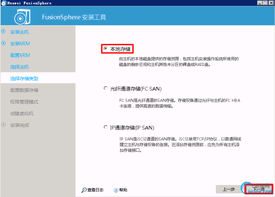275x197 pixels.
Task: Go to the 权限管理模式 step
Action: pos(24,102)
